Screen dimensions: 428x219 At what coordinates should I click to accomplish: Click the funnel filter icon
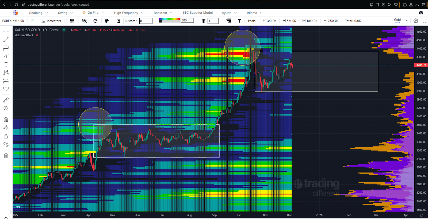[x=239, y=21]
